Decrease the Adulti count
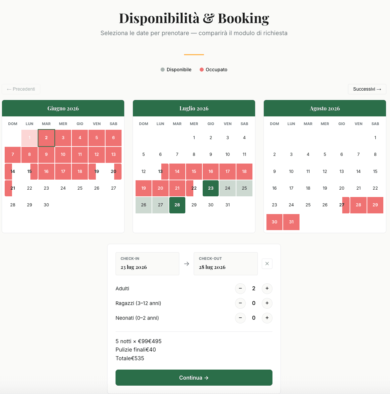Image resolution: width=390 pixels, height=394 pixels. coord(240,288)
